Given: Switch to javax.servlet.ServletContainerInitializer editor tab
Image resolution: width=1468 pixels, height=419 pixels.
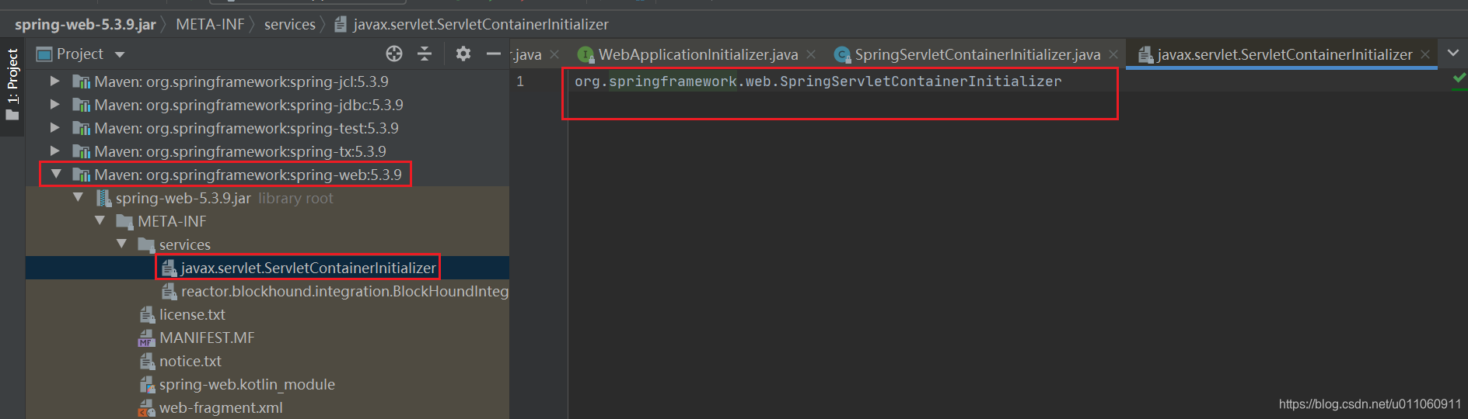Looking at the screenshot, I should [1284, 54].
